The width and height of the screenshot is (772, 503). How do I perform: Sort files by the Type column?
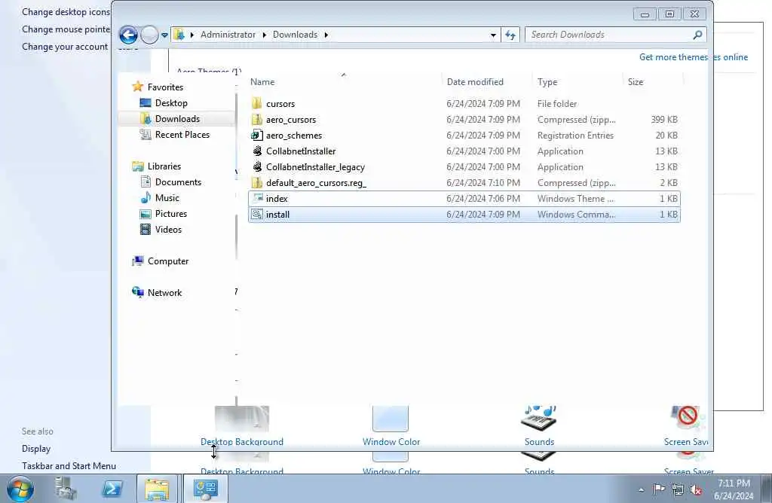coord(547,81)
